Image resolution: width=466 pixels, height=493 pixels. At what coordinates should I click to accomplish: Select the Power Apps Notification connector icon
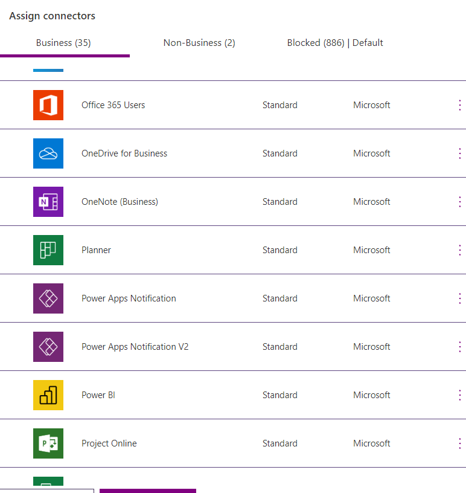(x=48, y=298)
